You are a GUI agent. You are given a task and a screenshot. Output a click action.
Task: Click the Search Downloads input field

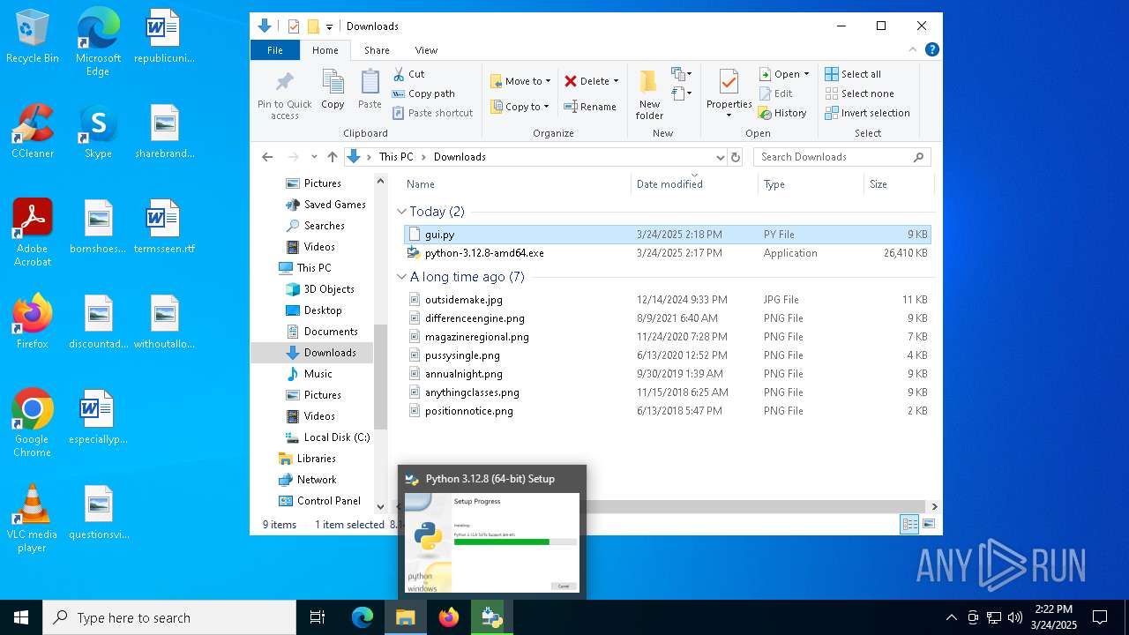point(834,157)
